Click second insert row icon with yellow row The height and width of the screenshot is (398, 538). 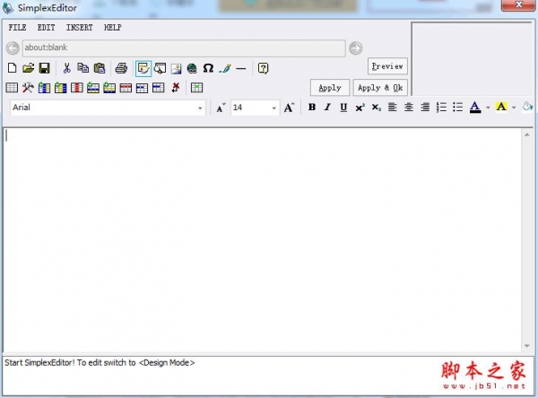(x=109, y=88)
